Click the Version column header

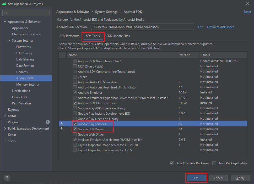tap(188, 55)
